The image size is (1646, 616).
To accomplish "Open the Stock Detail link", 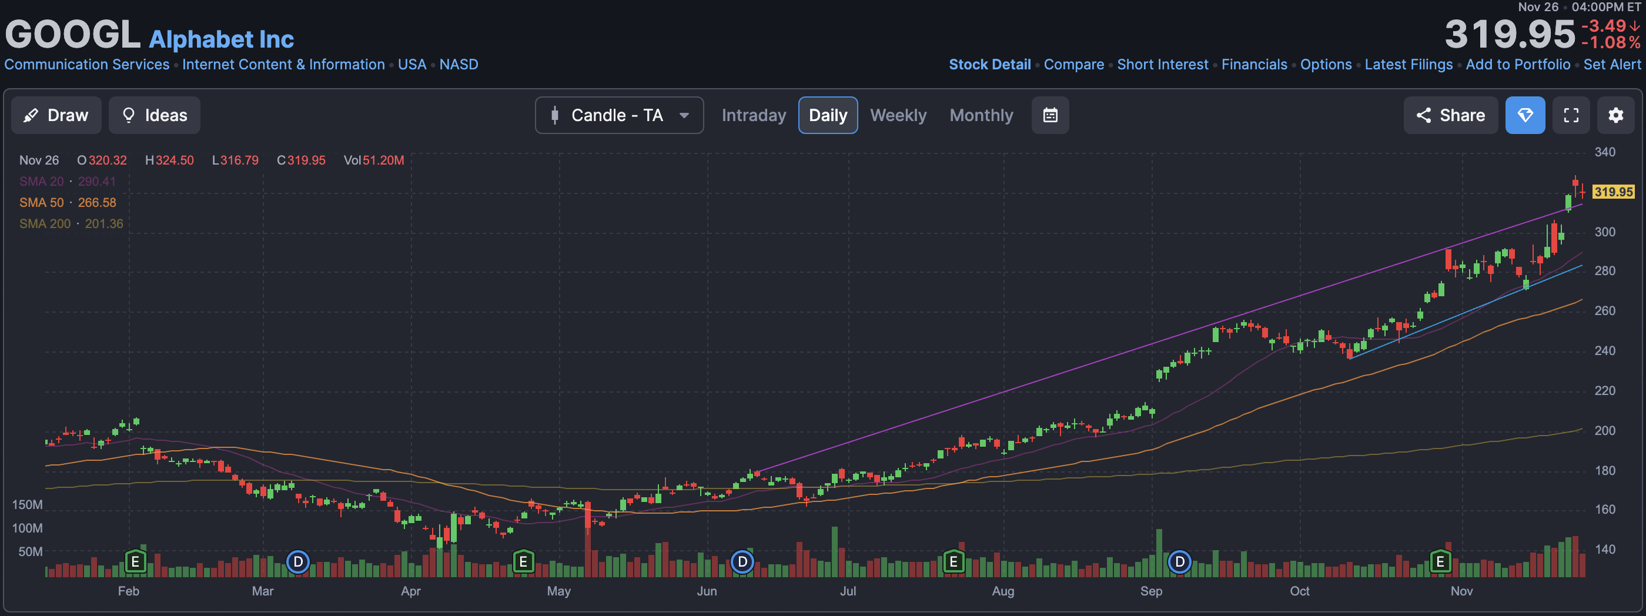I will pos(989,65).
